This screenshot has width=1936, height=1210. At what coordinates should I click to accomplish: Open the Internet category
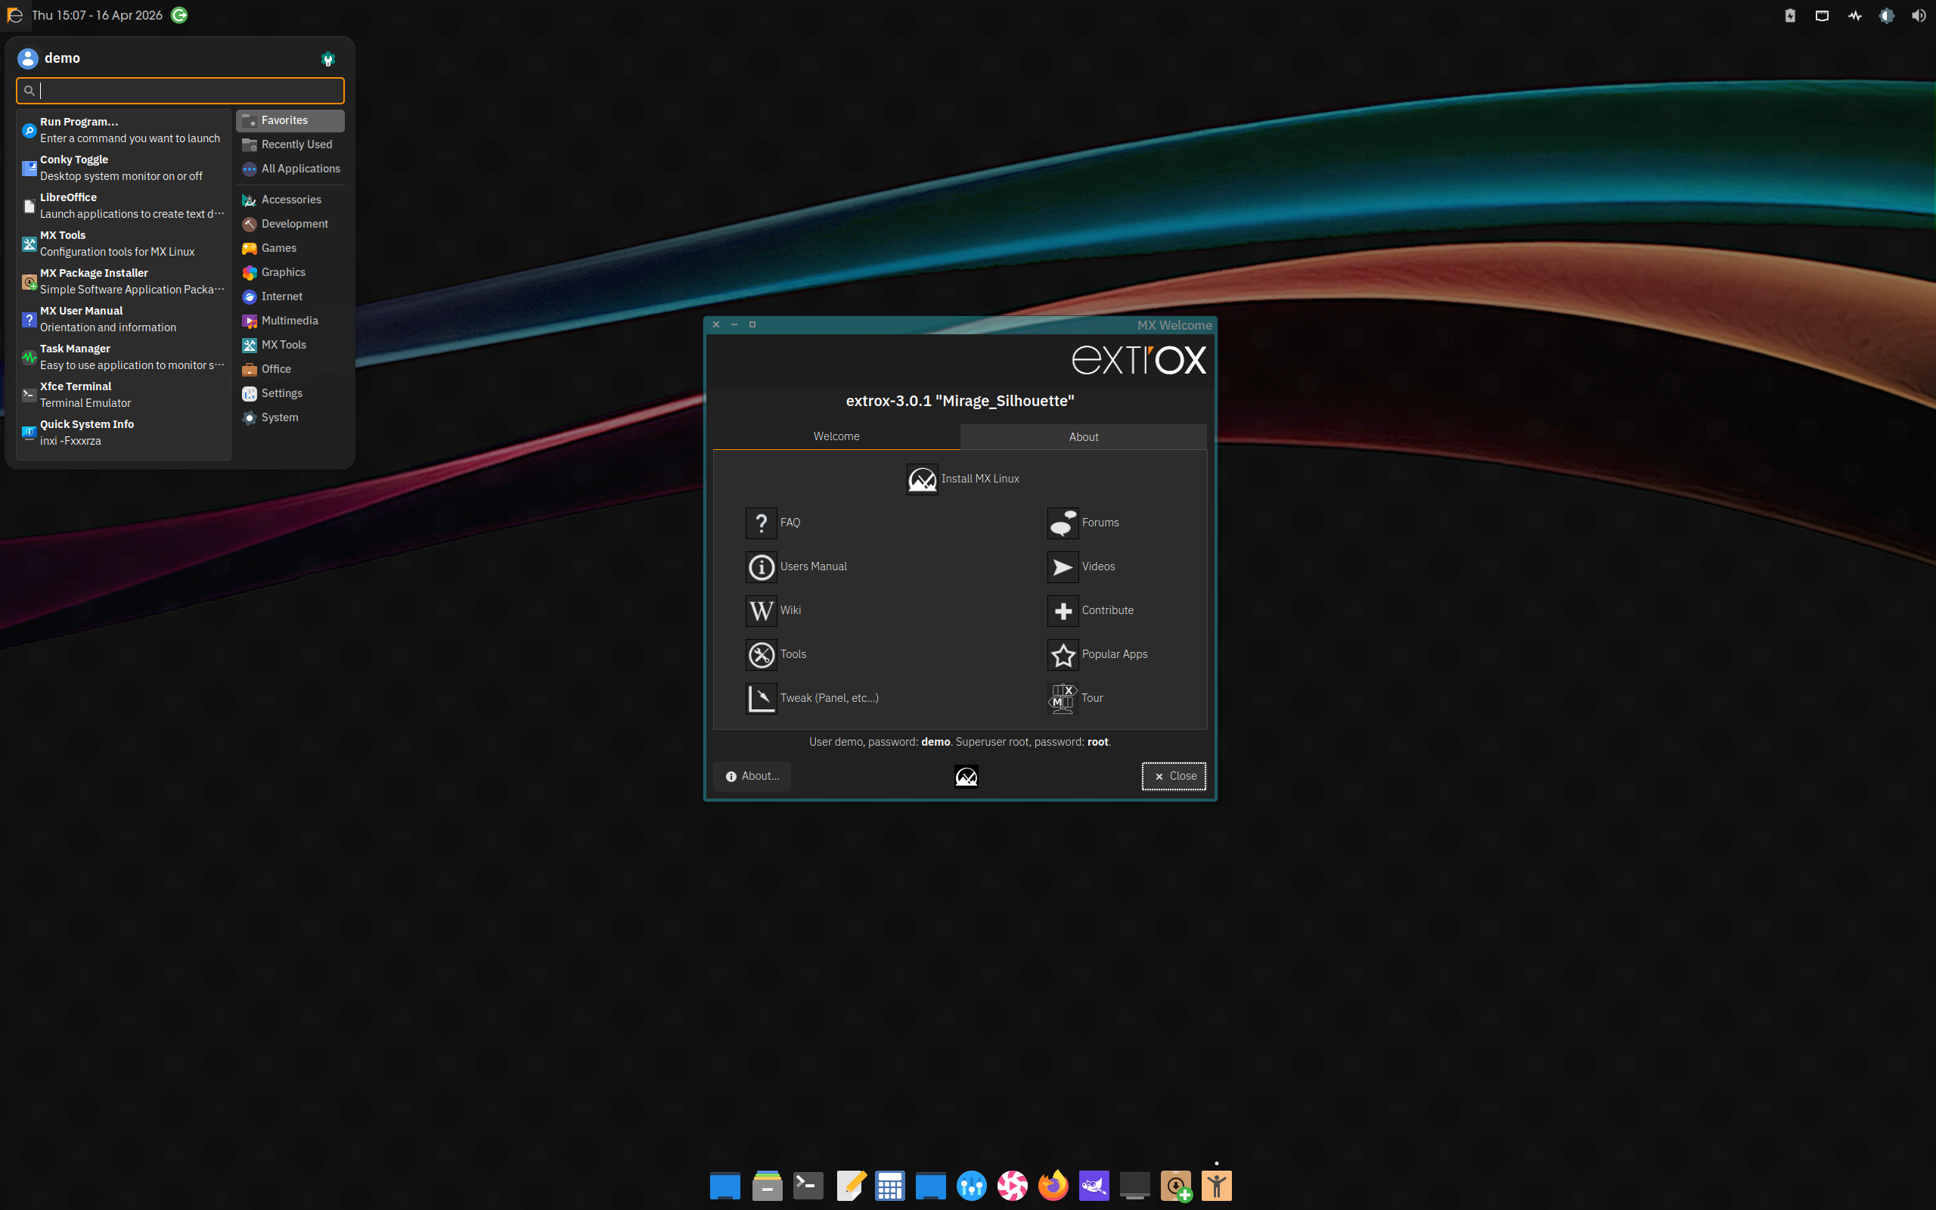point(290,297)
